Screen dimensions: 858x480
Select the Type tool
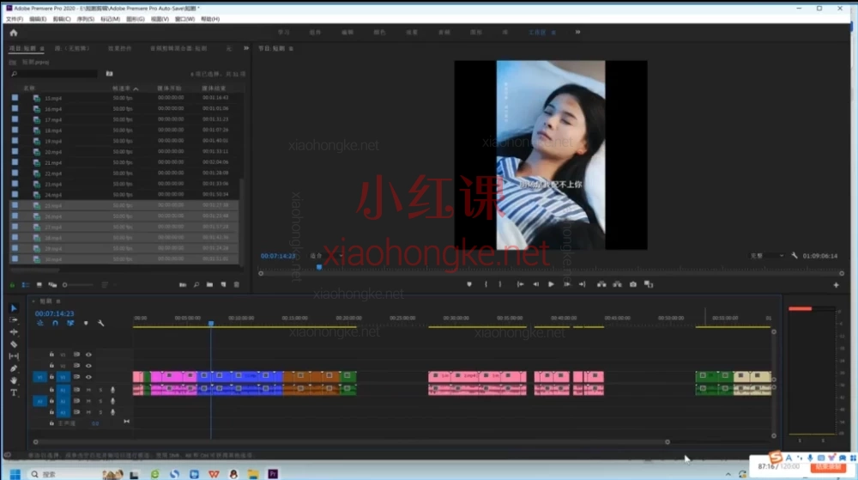tap(14, 392)
